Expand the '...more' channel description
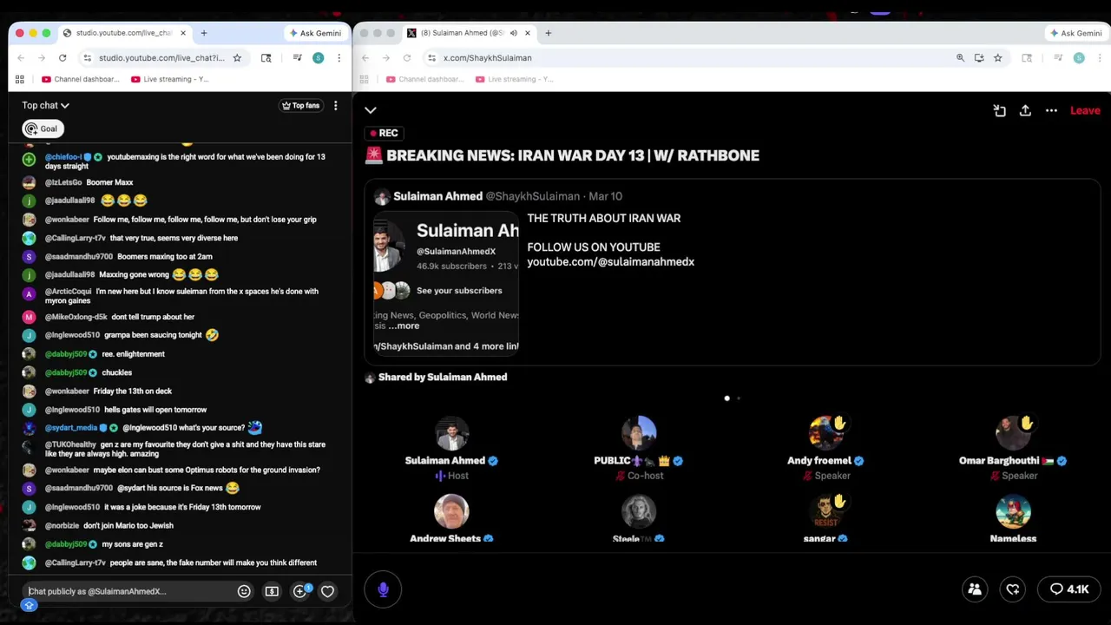This screenshot has height=625, width=1111. coord(404,326)
